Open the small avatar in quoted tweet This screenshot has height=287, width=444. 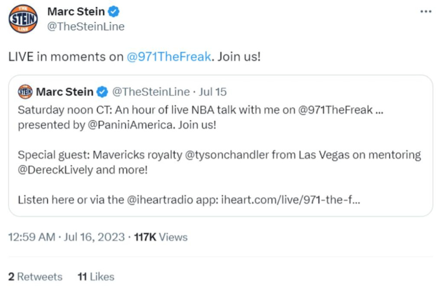pyautogui.click(x=25, y=92)
